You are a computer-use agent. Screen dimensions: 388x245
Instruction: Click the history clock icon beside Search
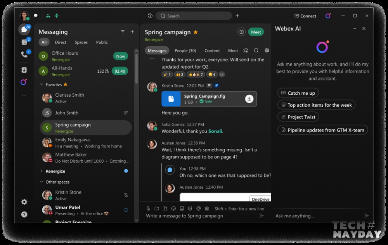[x=150, y=16]
